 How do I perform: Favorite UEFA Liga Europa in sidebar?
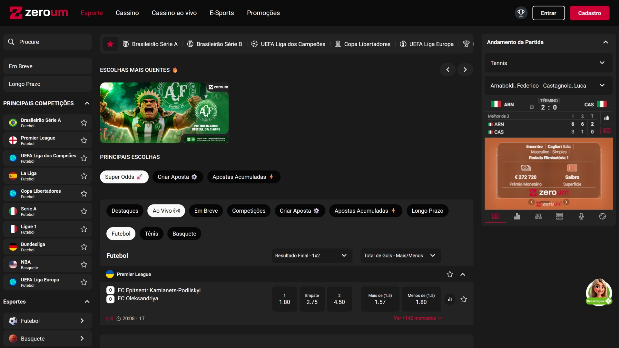tap(84, 282)
